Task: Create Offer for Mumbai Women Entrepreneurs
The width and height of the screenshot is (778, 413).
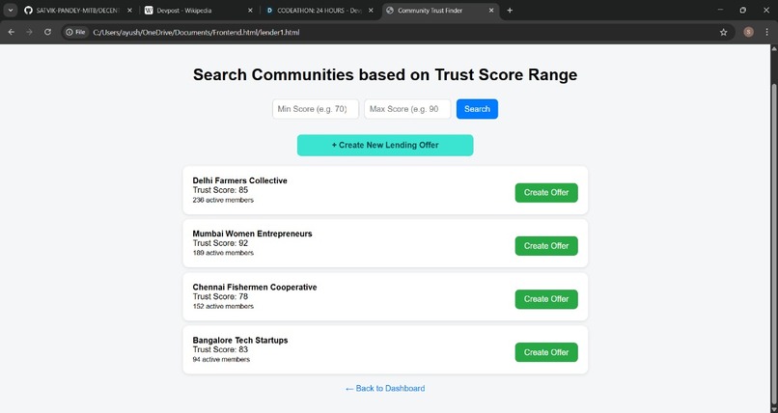Action: coord(546,246)
